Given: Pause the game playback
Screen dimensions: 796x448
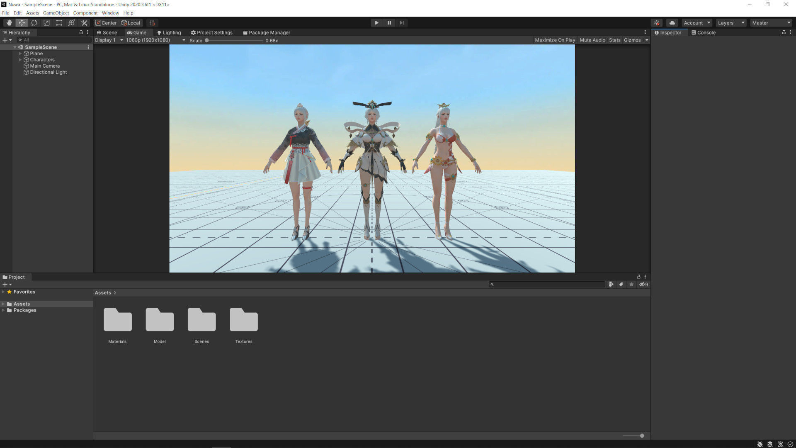Looking at the screenshot, I should pos(389,23).
